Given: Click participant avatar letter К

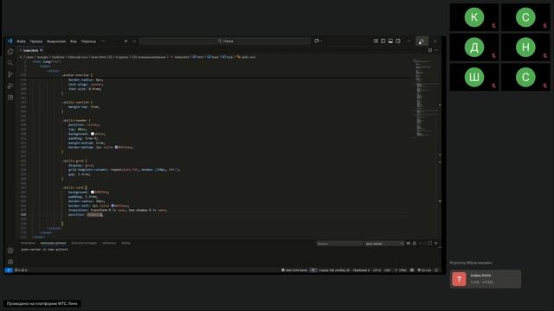Looking at the screenshot, I should 474,17.
